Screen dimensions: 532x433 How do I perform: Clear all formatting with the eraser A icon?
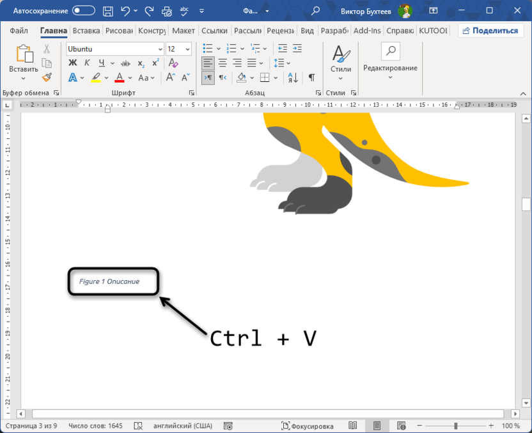pyautogui.click(x=171, y=62)
